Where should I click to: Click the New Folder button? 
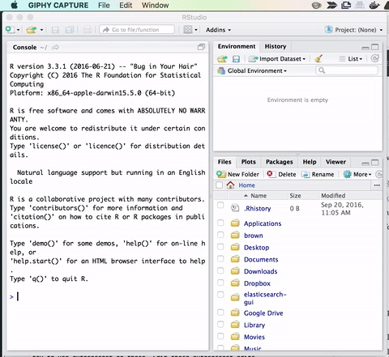pyautogui.click(x=237, y=174)
